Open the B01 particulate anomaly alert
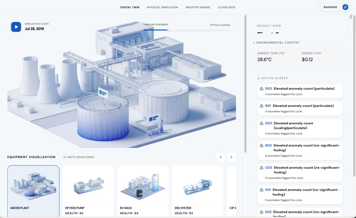 point(300,109)
